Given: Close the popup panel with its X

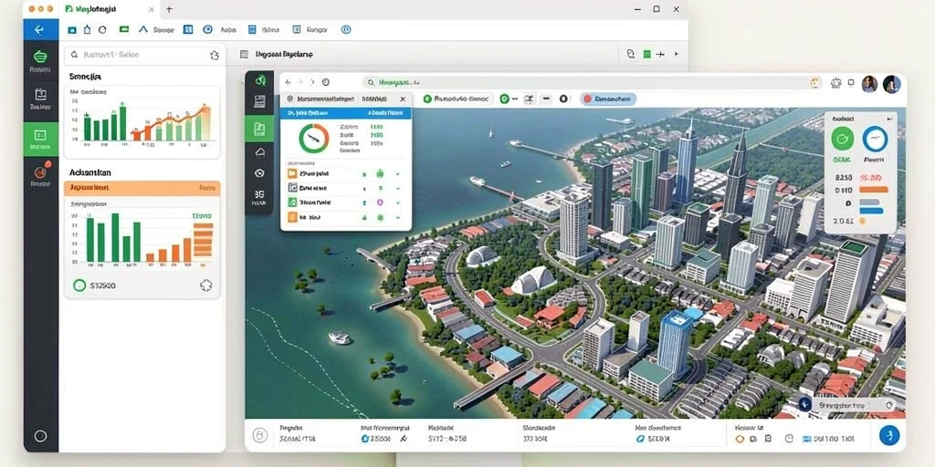Looking at the screenshot, I should click(x=403, y=99).
